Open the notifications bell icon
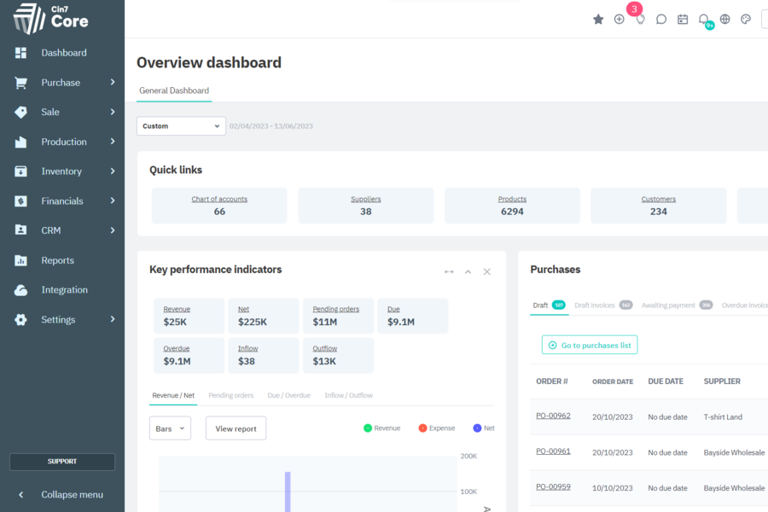This screenshot has width=768, height=512. pyautogui.click(x=703, y=19)
